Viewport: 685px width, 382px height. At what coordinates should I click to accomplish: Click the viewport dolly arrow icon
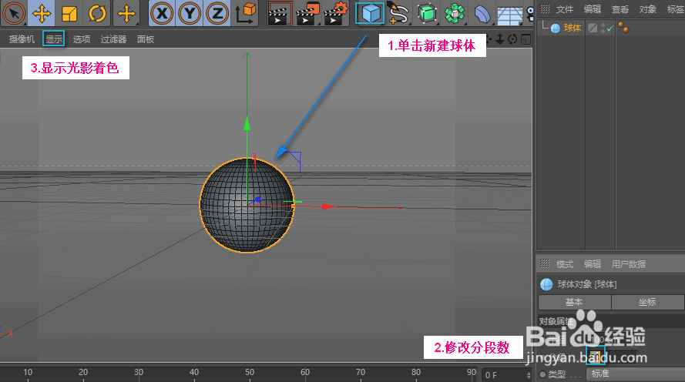[500, 39]
